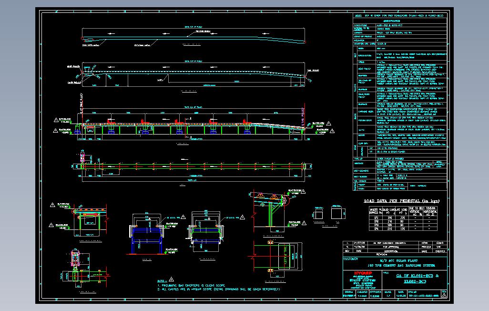Select note 1 'PNEUMATIC BAG DIVERTERS' line
489x311 pixels.
[x=191, y=285]
